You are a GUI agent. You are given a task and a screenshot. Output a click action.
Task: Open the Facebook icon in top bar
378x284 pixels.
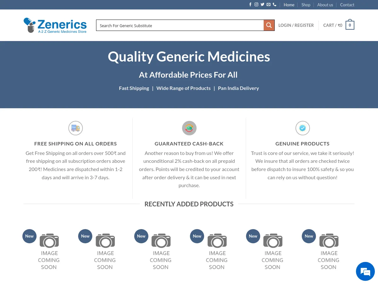tap(250, 4)
